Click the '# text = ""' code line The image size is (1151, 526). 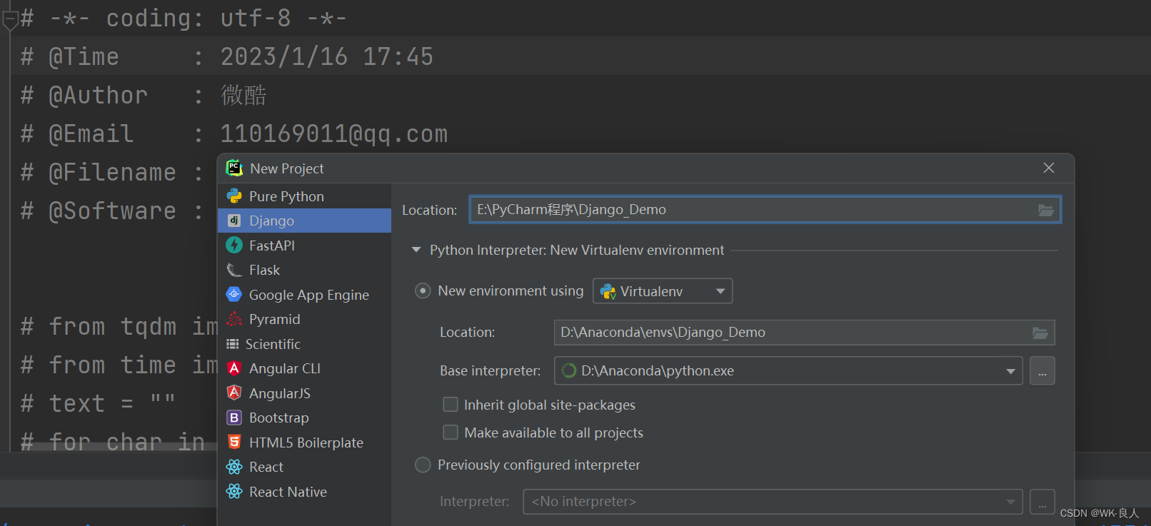tap(98, 404)
